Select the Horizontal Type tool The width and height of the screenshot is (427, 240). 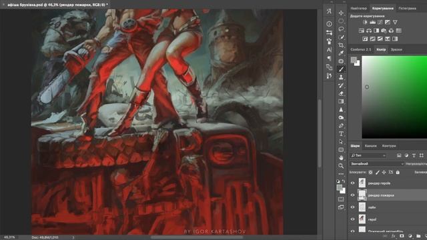(x=341, y=134)
